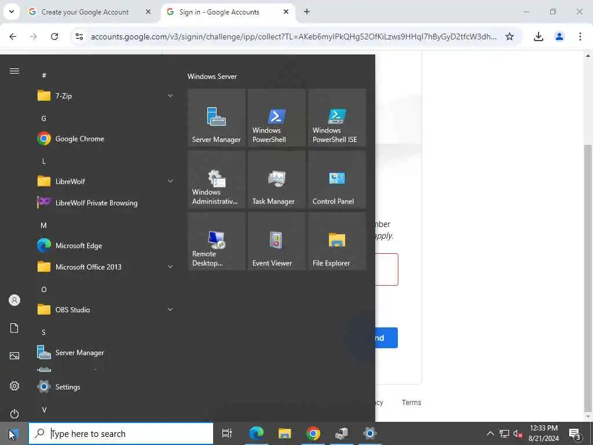The image size is (593, 445).
Task: Click the Windows Server tile group title
Action: 212,76
